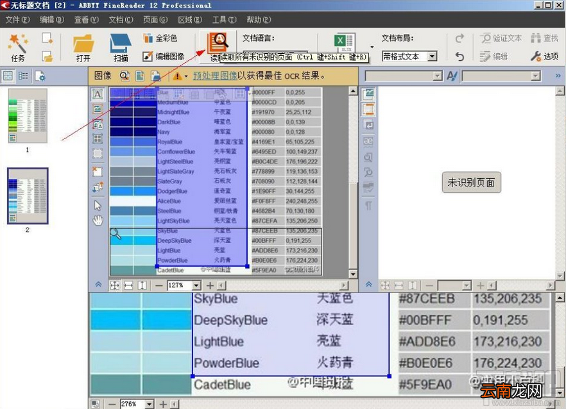This screenshot has width=566, height=409.
Task: Click the 打开 open folder icon
Action: pos(83,47)
